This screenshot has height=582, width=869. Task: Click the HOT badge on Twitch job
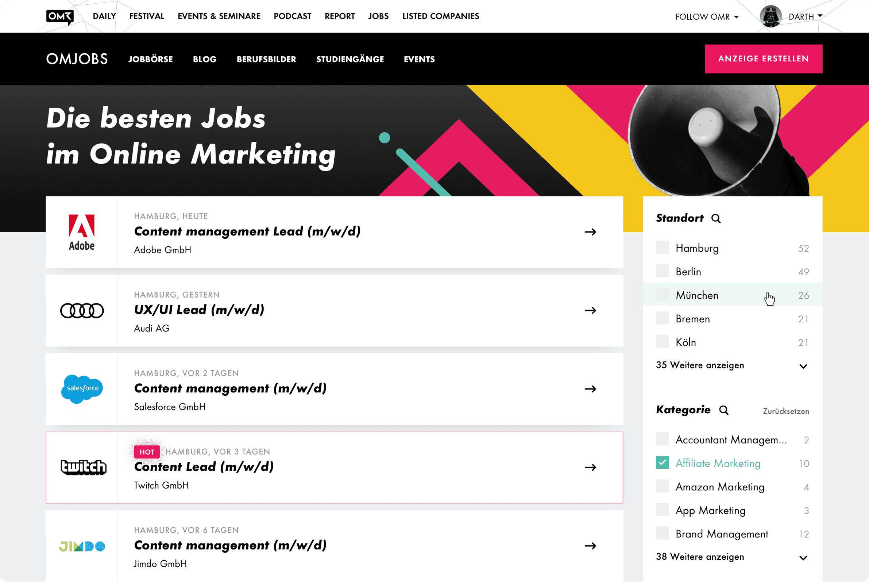pyautogui.click(x=147, y=452)
